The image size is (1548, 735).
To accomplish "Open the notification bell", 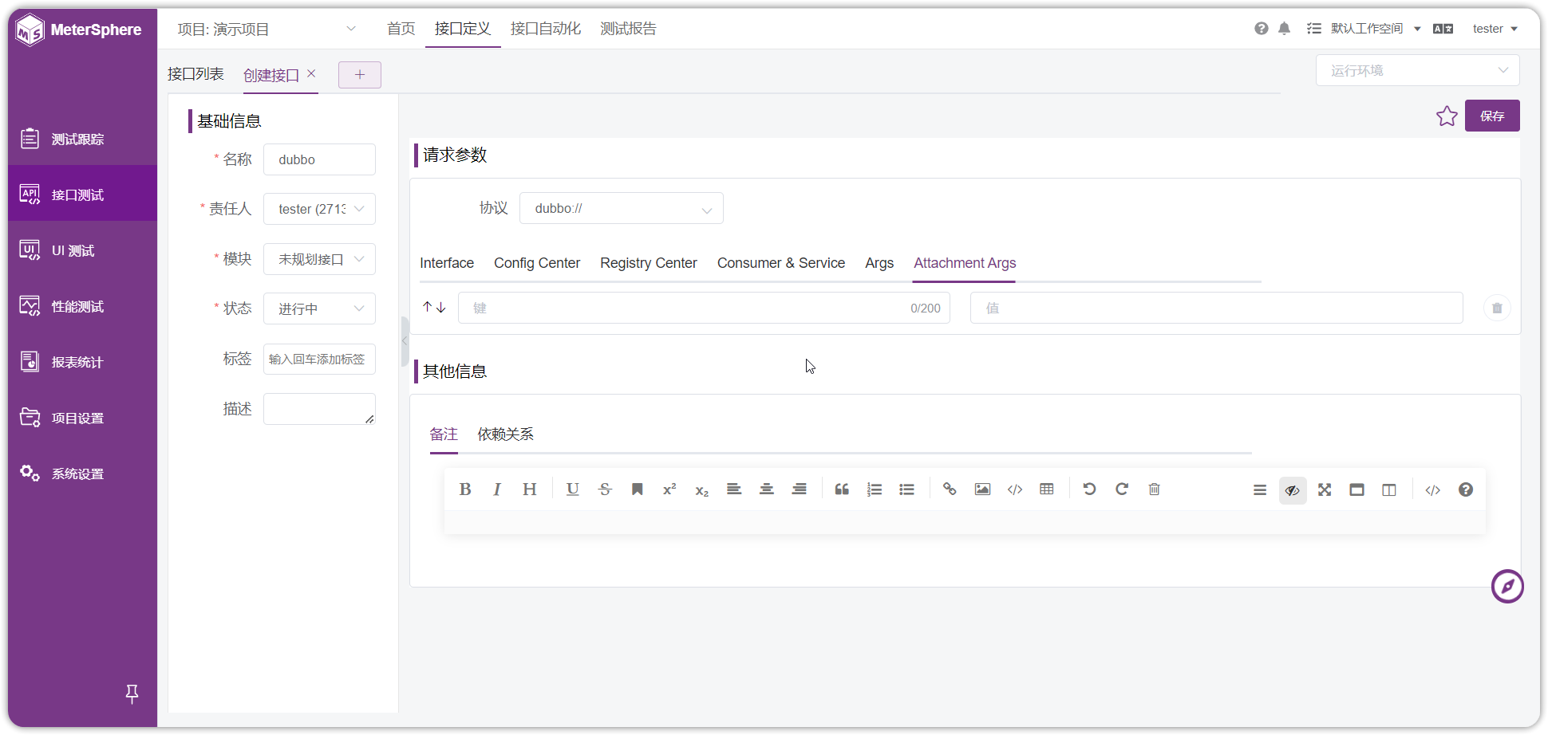I will pyautogui.click(x=1284, y=29).
